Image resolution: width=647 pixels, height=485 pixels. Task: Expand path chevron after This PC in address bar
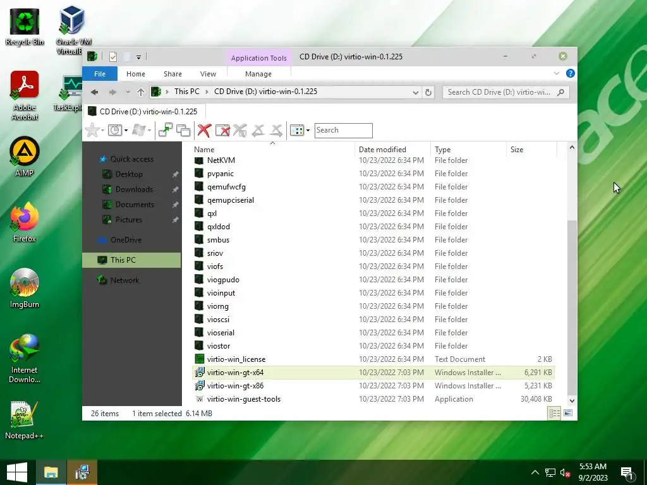(x=207, y=92)
